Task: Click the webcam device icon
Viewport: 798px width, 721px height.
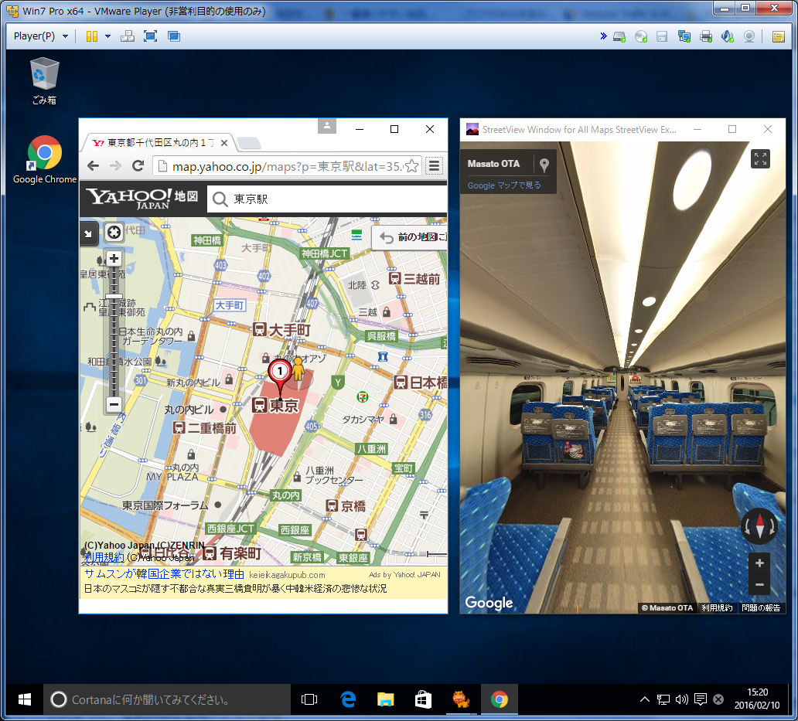Action: coord(749,36)
